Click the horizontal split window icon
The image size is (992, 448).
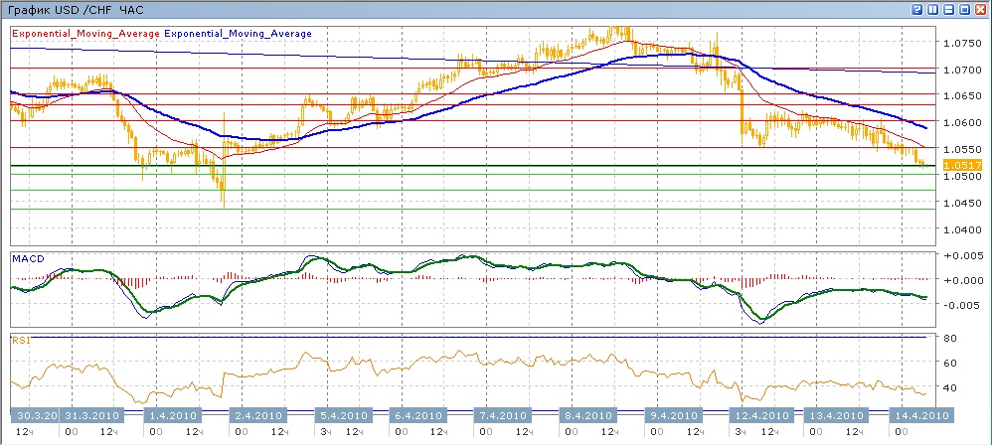pos(948,9)
